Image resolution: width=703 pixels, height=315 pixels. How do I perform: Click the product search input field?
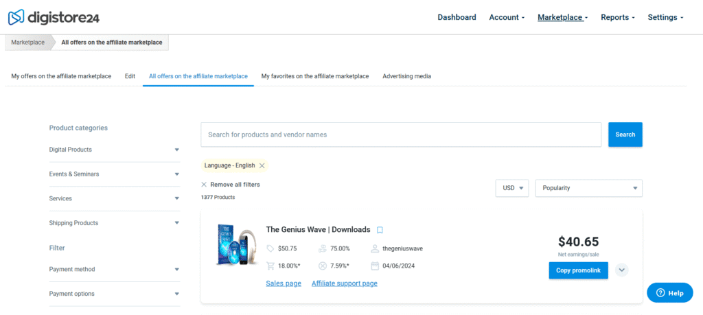(401, 135)
